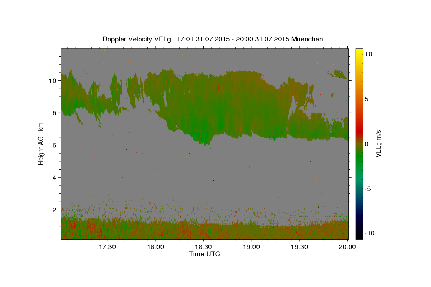Viewport: 431px width, 287px height.
Task: Click the plot title 'Doppler Velocity VELg'
Action: tap(138, 39)
